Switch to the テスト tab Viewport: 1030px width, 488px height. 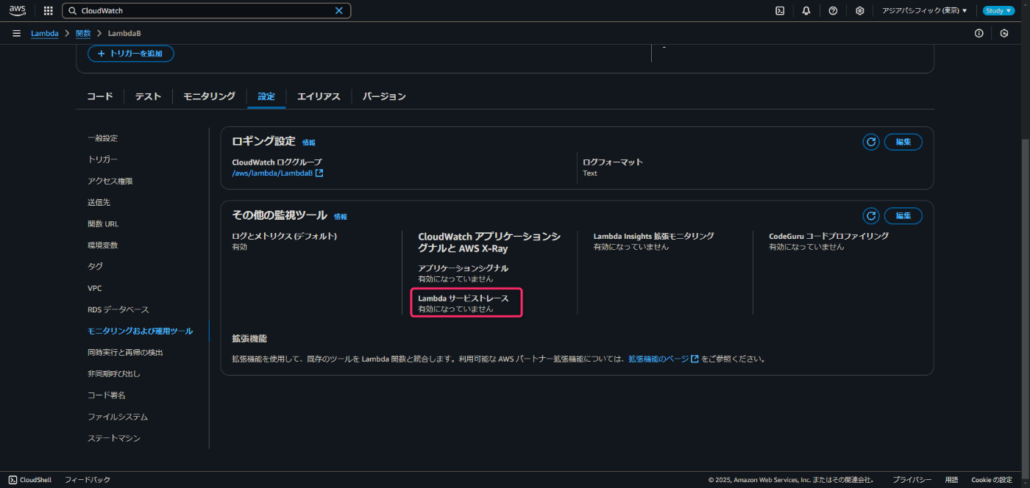click(x=148, y=96)
